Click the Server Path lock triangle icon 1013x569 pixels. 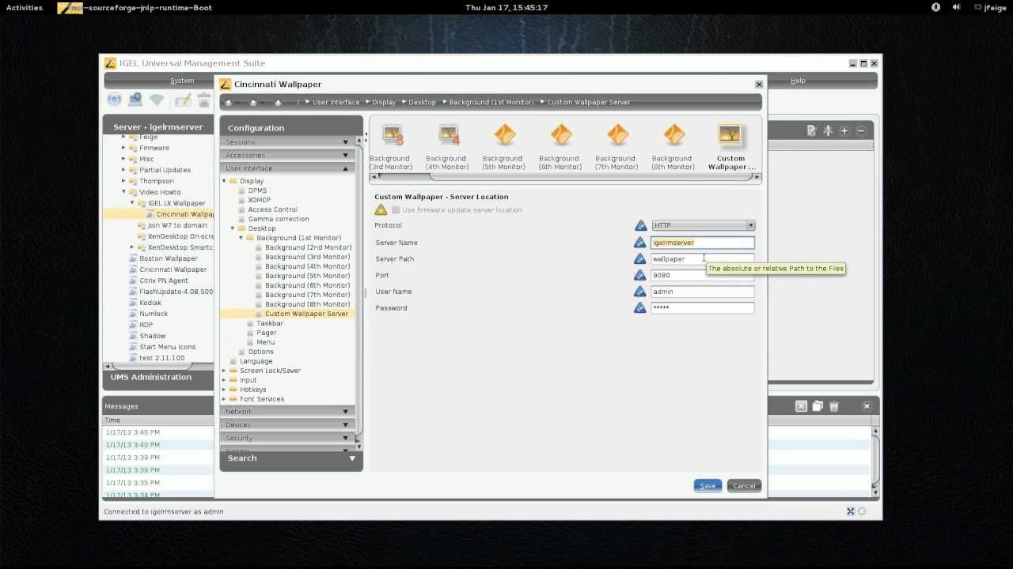tap(640, 259)
